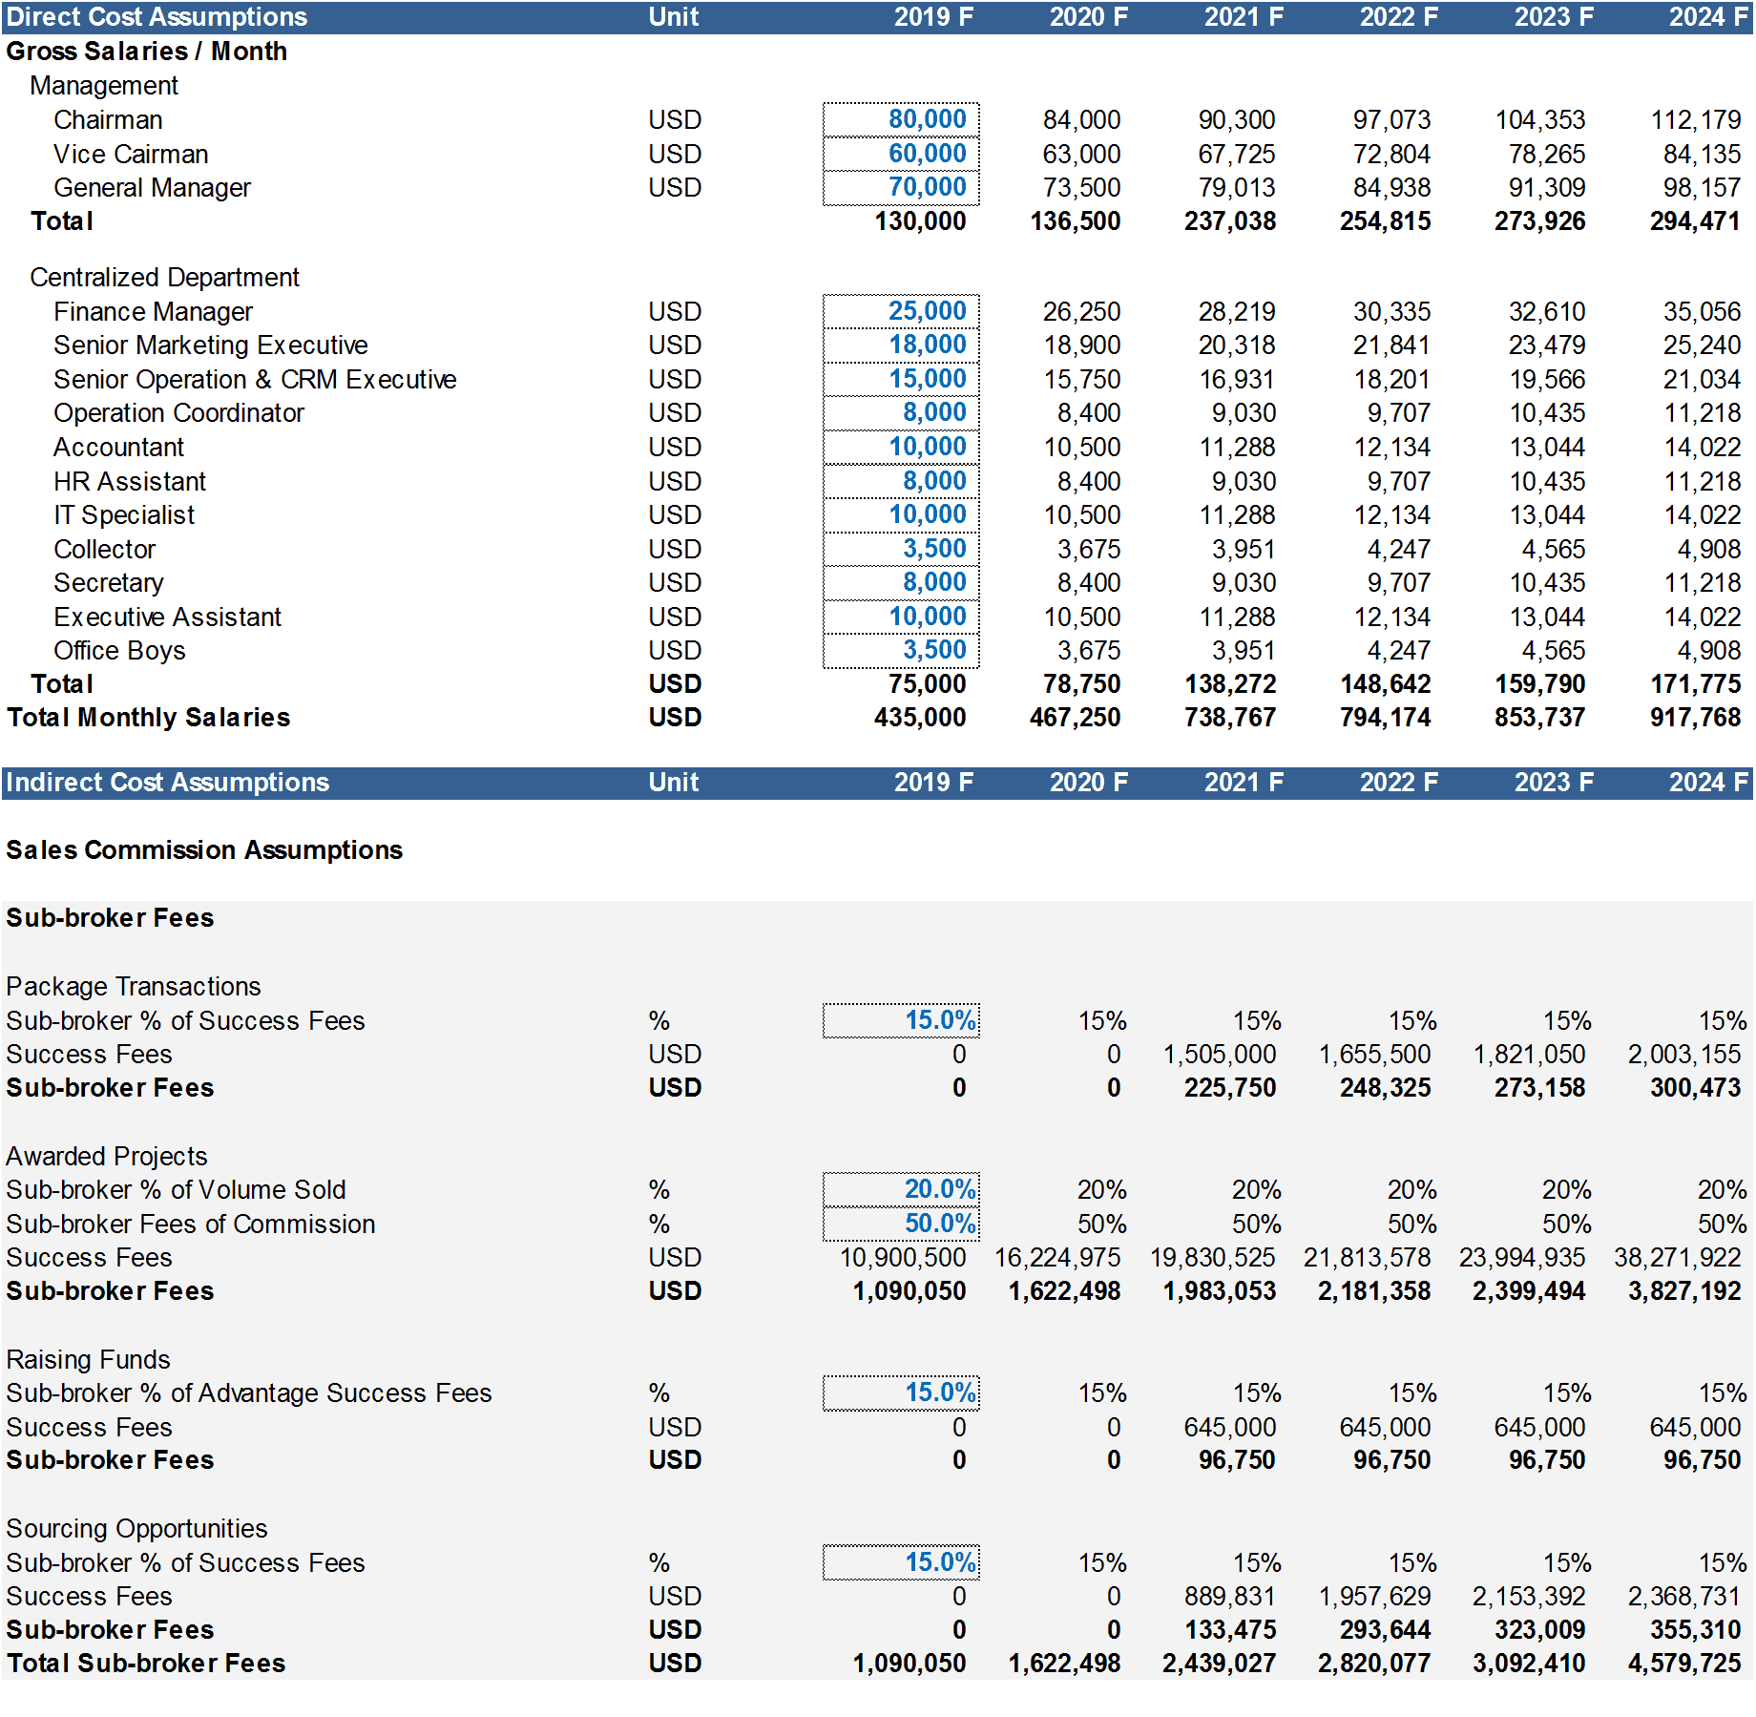Select the Accountant row label

click(118, 448)
